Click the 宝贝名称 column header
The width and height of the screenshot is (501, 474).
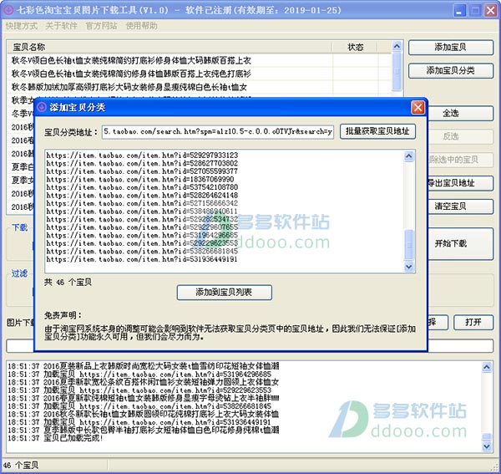coord(170,48)
